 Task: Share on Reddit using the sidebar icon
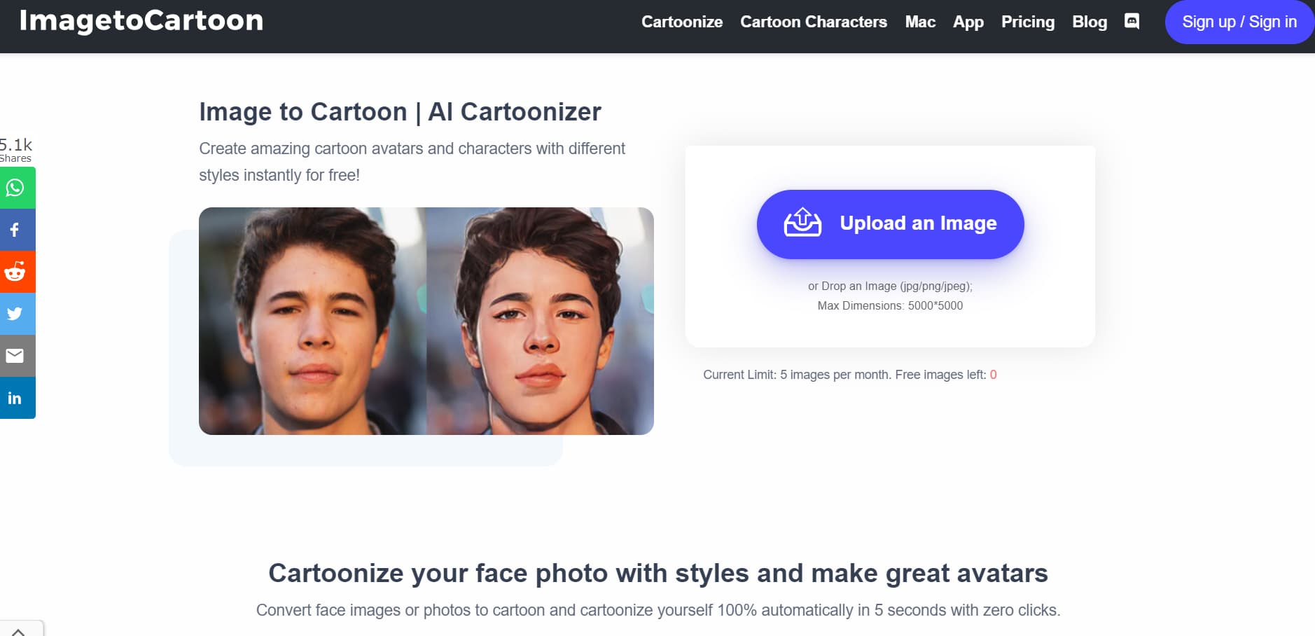pos(15,272)
